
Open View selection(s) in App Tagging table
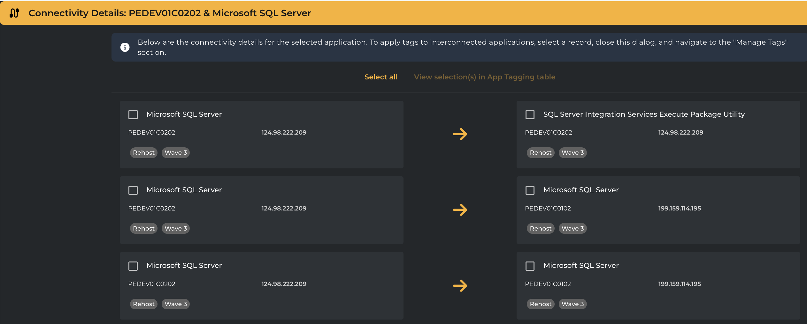coord(484,77)
